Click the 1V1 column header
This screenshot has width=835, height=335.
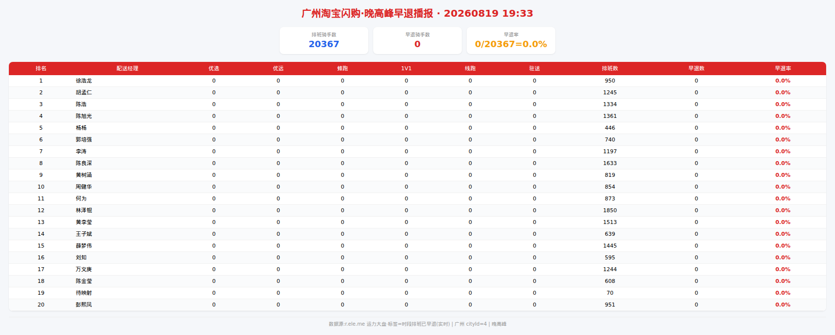406,68
